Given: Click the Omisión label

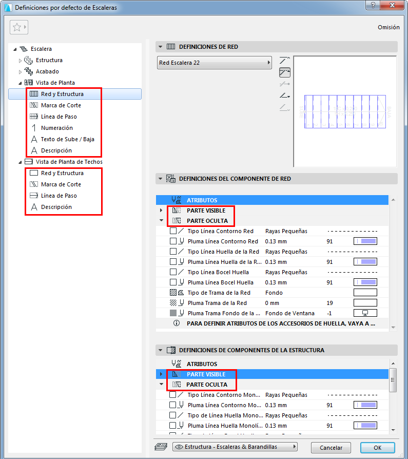Looking at the screenshot, I should 388,27.
